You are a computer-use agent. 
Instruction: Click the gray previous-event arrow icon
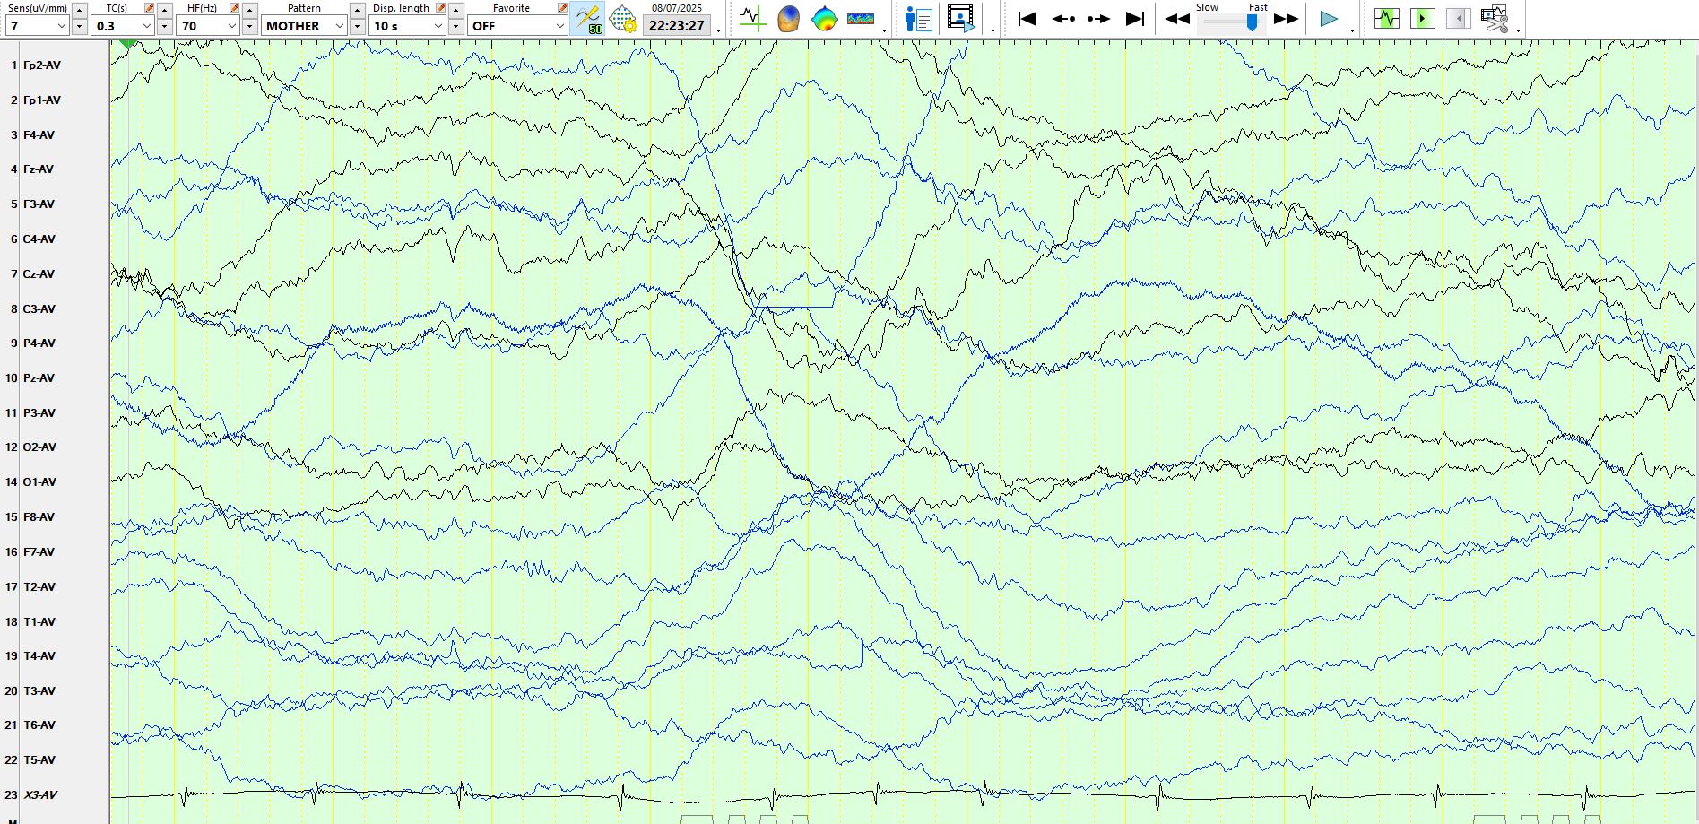[x=1459, y=18]
